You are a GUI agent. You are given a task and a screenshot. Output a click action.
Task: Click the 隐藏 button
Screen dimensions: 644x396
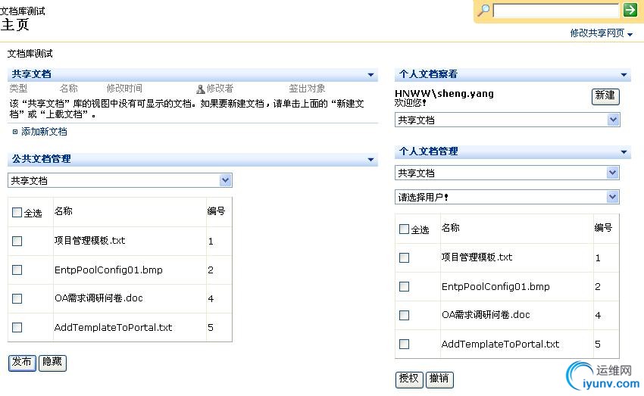point(52,363)
